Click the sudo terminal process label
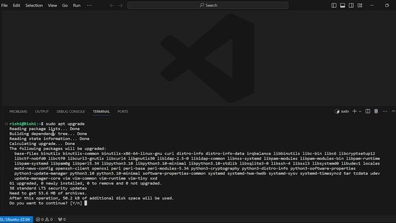Image resolution: width=396 pixels, height=223 pixels. tap(342, 111)
